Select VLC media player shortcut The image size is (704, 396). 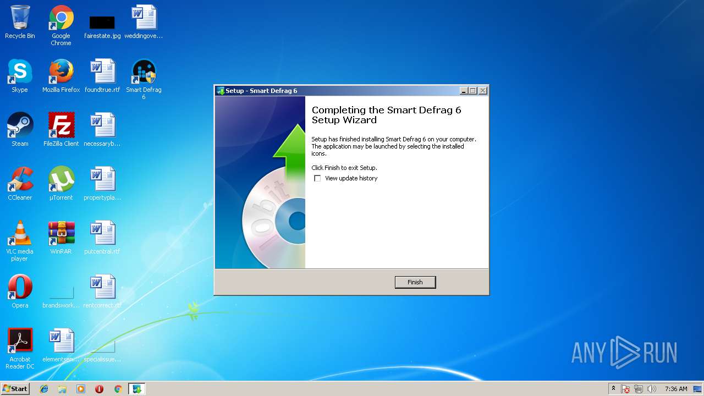pos(20,241)
